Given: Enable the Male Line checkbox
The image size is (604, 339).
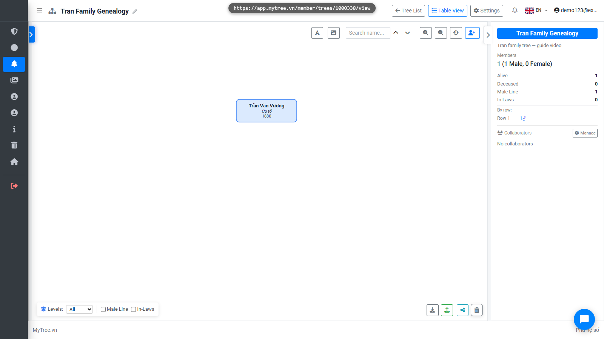Looking at the screenshot, I should tap(103, 310).
